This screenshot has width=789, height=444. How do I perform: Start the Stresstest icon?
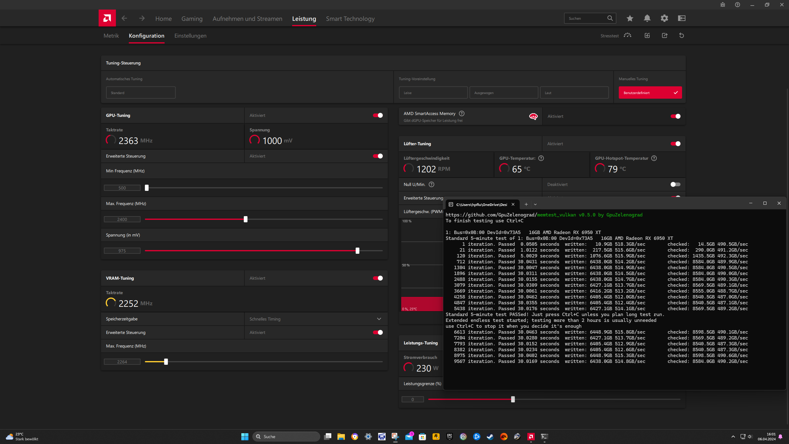(x=627, y=35)
